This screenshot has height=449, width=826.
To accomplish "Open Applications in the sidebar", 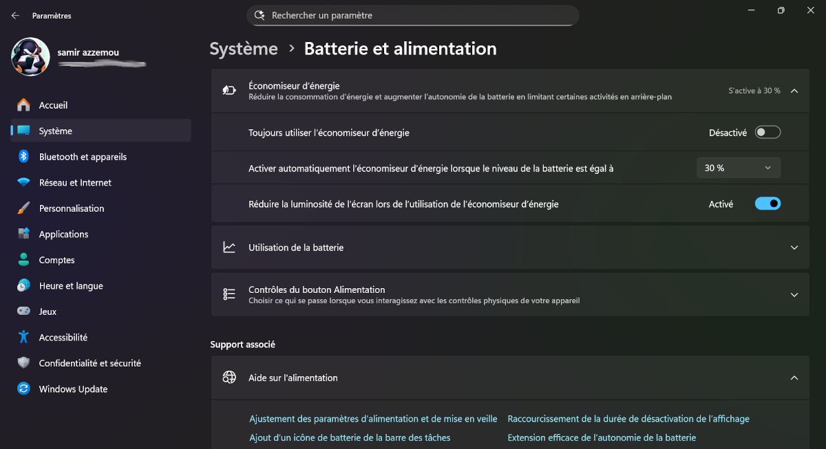I will (64, 234).
